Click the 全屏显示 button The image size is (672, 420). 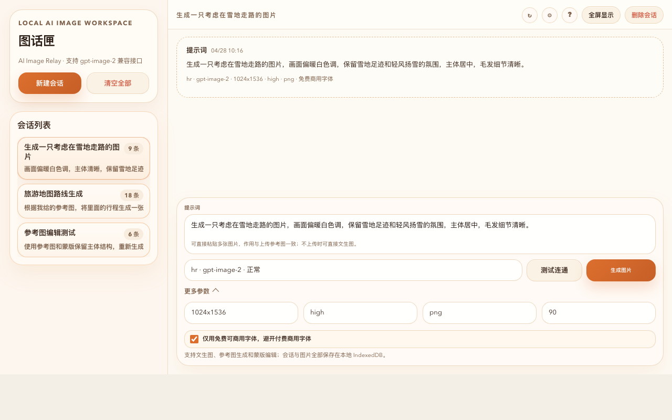601,15
